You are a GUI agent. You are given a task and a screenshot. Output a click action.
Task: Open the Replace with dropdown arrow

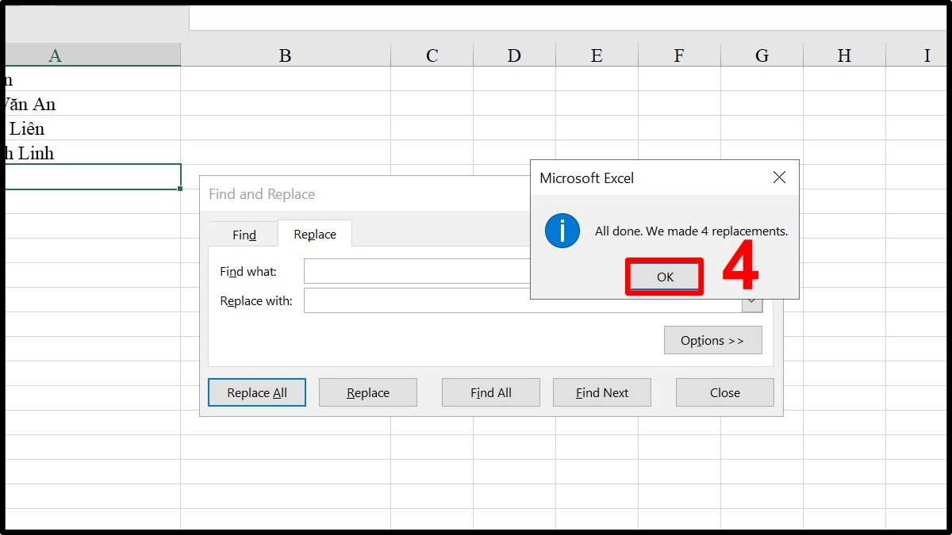point(753,305)
